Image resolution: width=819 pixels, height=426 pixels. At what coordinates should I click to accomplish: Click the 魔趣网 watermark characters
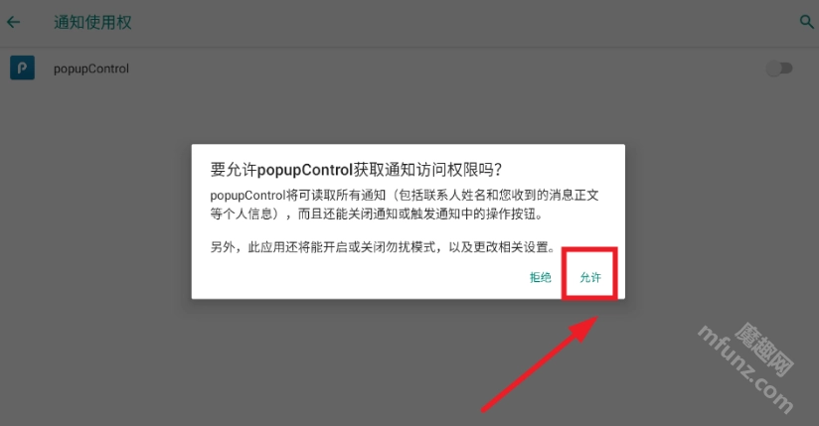[764, 349]
